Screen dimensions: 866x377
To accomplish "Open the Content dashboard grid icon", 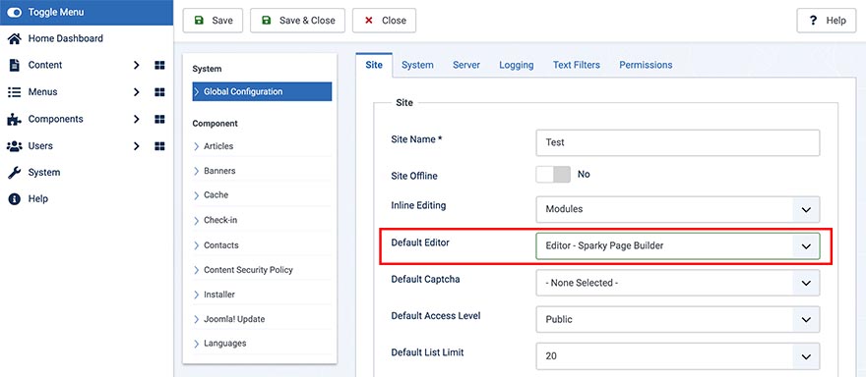I will click(x=159, y=65).
